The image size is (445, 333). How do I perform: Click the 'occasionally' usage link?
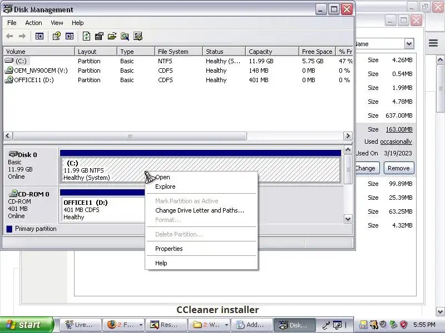click(396, 142)
